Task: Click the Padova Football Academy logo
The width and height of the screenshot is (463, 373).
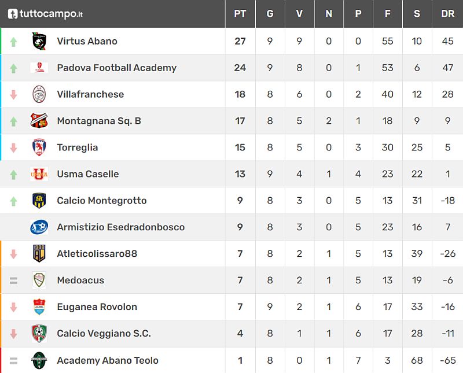Action: [39, 68]
